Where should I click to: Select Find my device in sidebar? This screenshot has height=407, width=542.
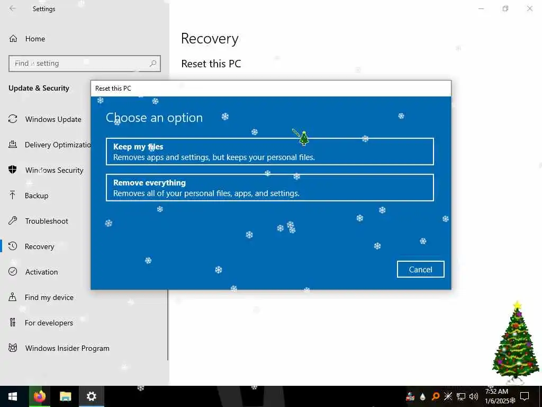pos(85,297)
